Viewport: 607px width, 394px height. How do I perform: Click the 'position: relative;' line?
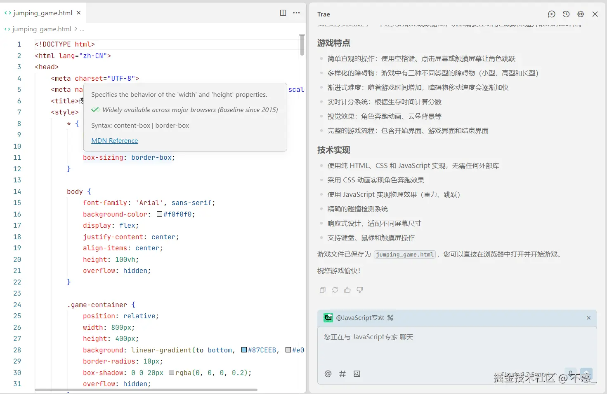(121, 316)
